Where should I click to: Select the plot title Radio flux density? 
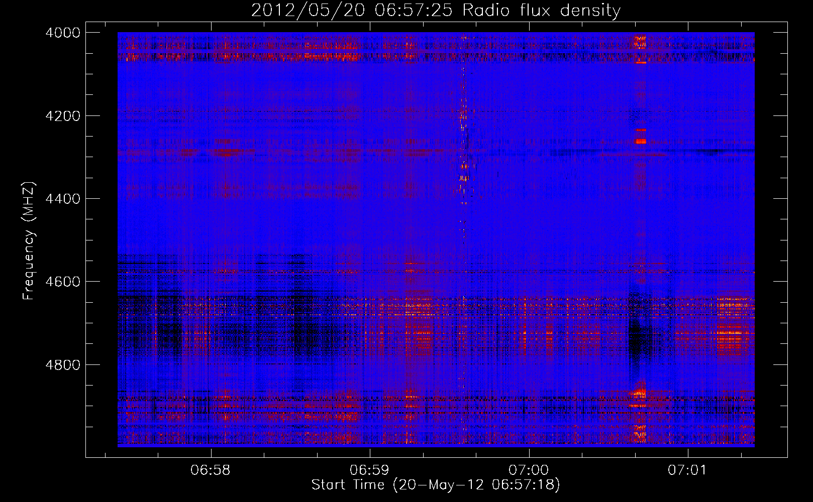coord(436,11)
